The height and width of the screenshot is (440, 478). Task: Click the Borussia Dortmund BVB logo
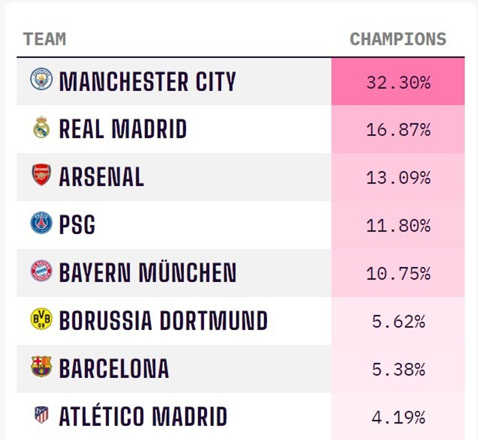(x=41, y=319)
